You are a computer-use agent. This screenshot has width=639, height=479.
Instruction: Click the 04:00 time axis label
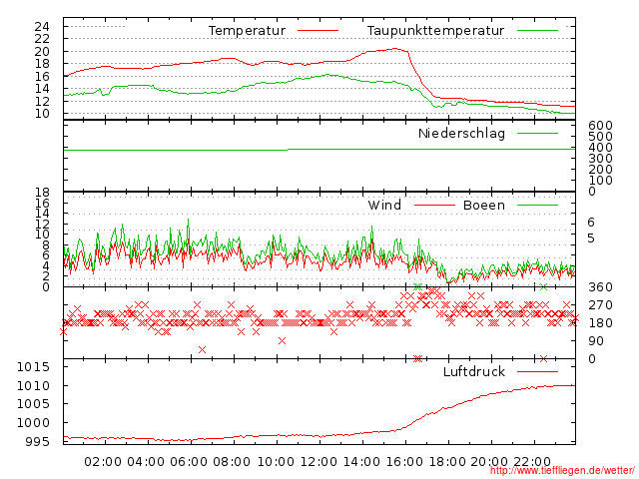[146, 462]
